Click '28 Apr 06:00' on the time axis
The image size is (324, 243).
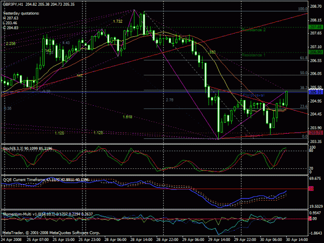click(x=115, y=239)
